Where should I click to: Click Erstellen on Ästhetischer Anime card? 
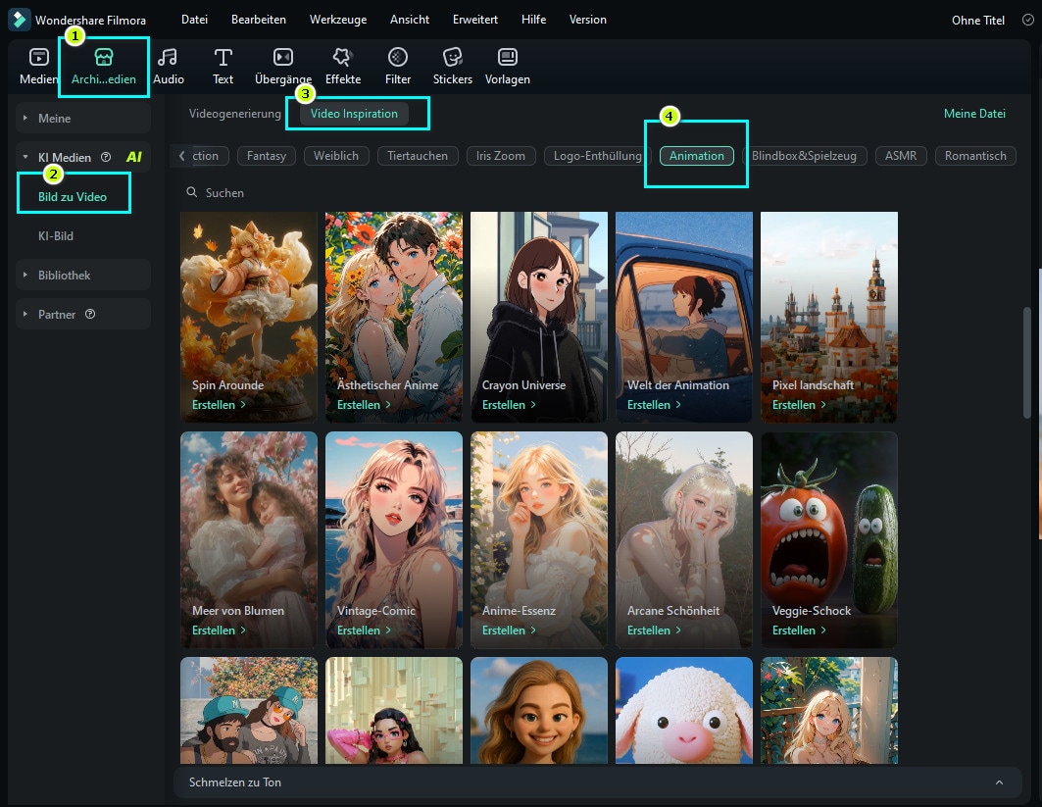coord(364,404)
